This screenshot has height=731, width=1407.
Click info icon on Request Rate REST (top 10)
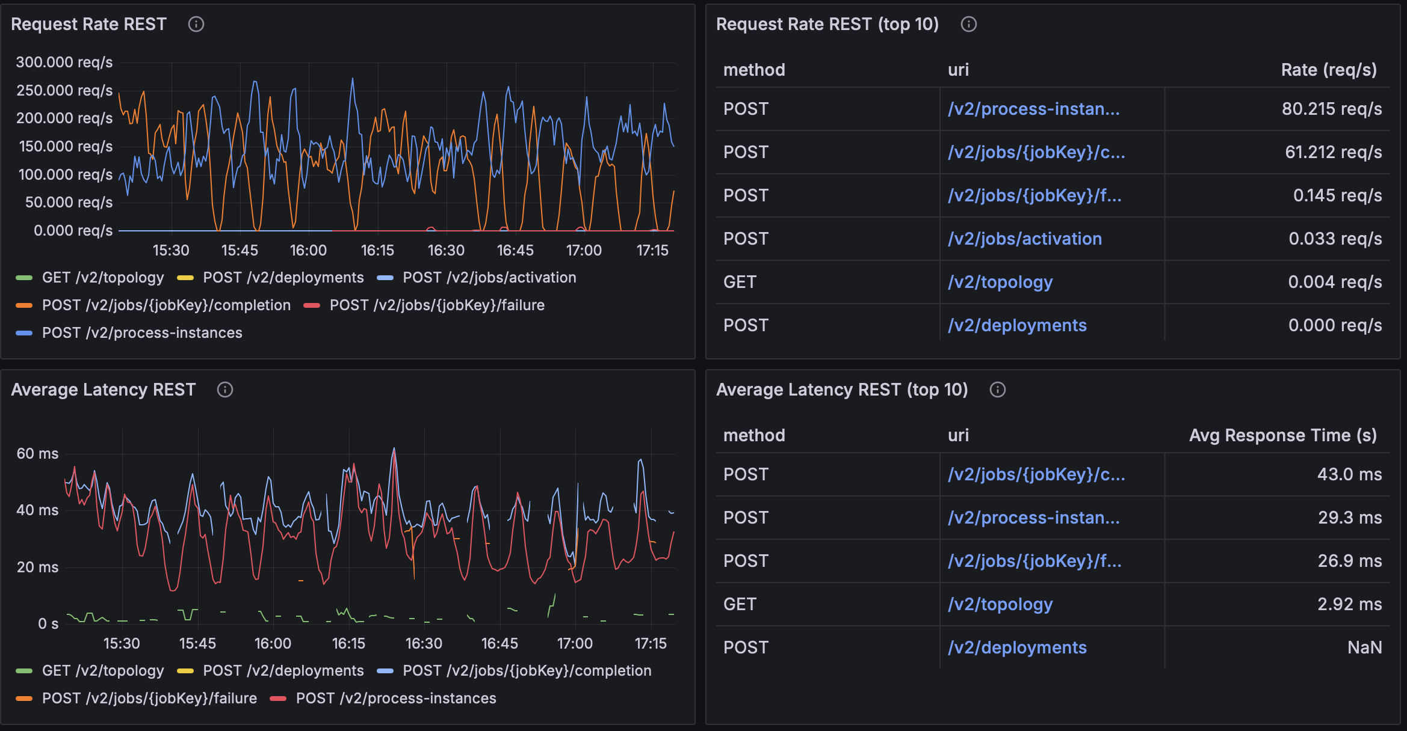[968, 24]
